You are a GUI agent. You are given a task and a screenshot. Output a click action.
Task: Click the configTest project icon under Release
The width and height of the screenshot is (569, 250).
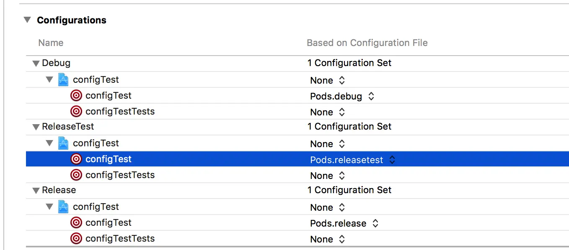click(63, 207)
